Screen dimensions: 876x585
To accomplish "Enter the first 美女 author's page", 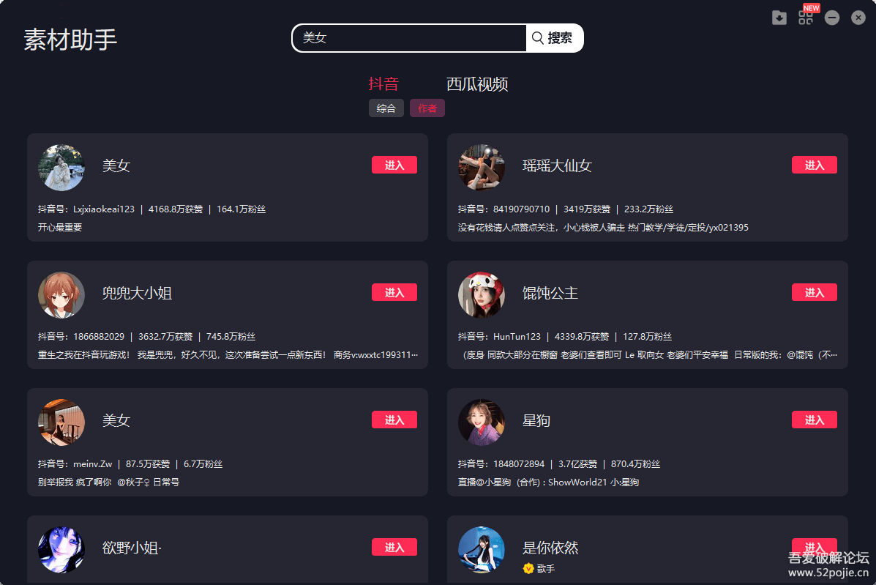I will [x=394, y=165].
